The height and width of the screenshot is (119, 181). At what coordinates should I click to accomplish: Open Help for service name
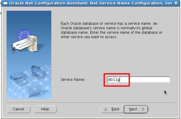45,109
